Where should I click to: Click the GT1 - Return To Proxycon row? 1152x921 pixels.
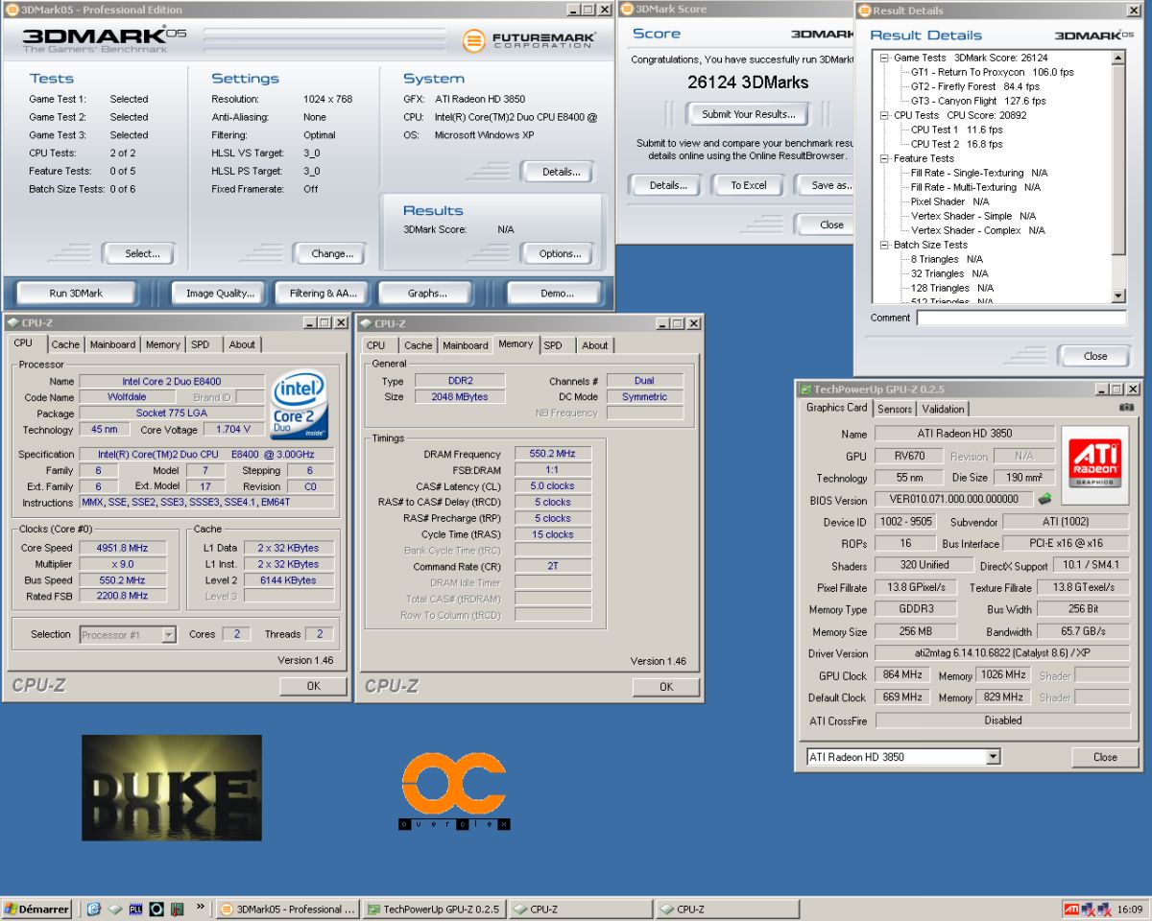[992, 72]
